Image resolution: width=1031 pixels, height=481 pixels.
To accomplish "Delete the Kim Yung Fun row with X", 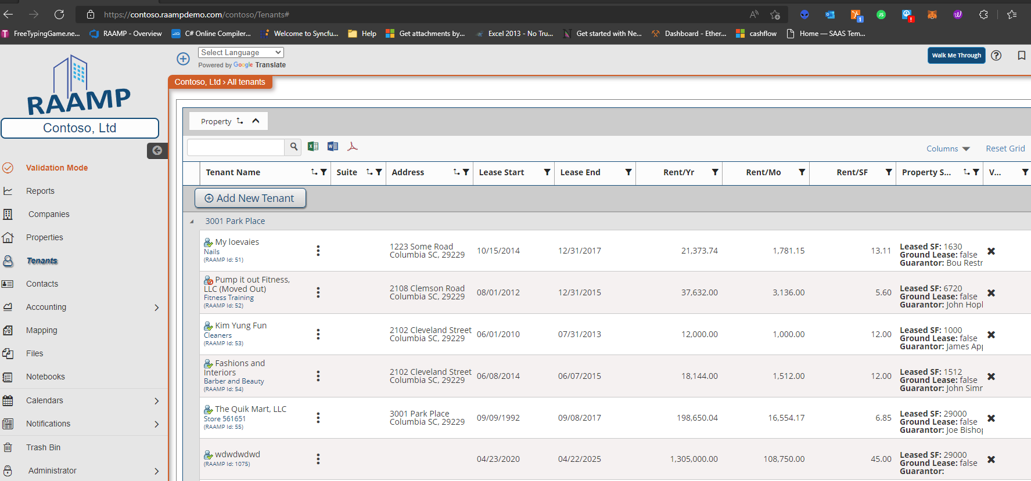I will coord(992,335).
